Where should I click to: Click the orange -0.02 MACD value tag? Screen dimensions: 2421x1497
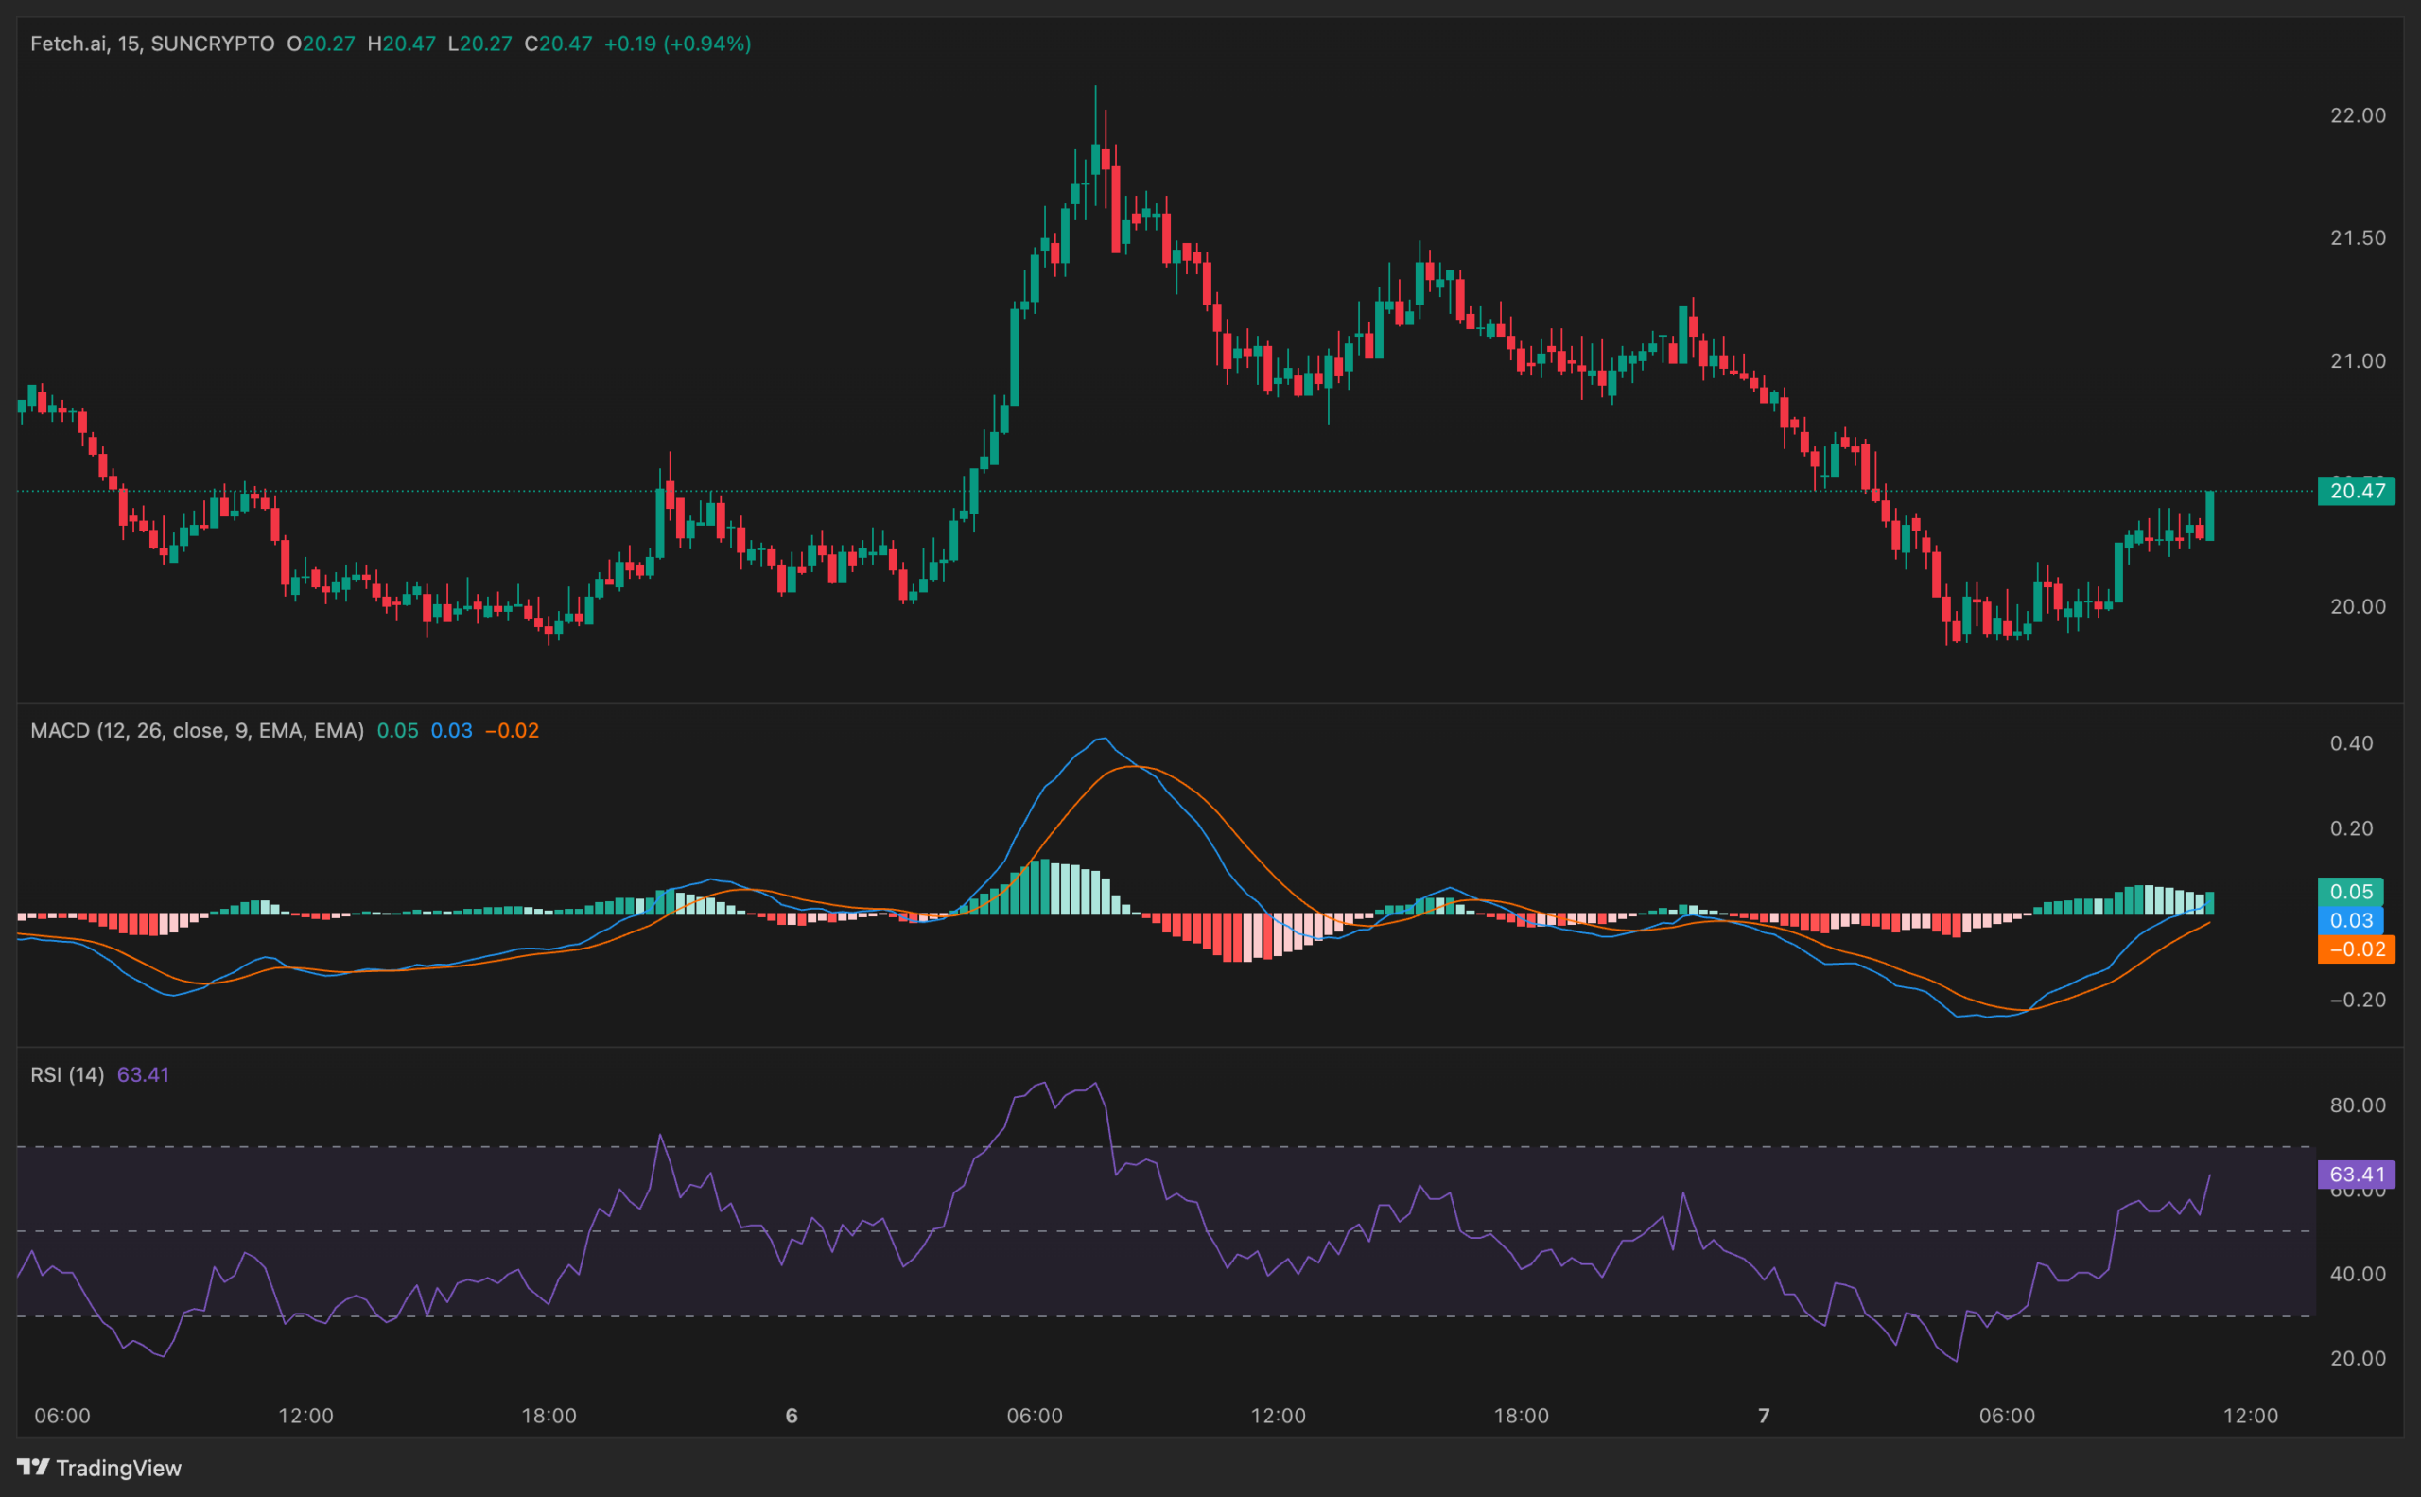click(2359, 949)
